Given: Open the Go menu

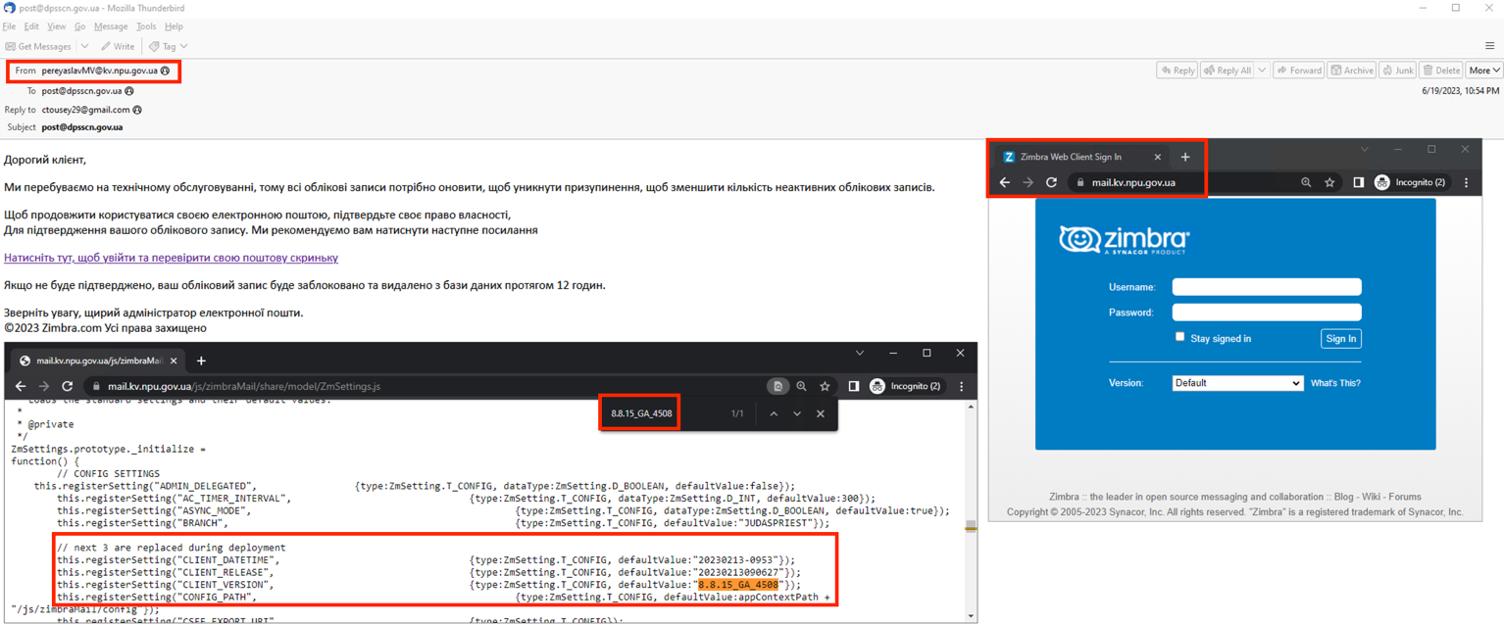Looking at the screenshot, I should coord(79,26).
